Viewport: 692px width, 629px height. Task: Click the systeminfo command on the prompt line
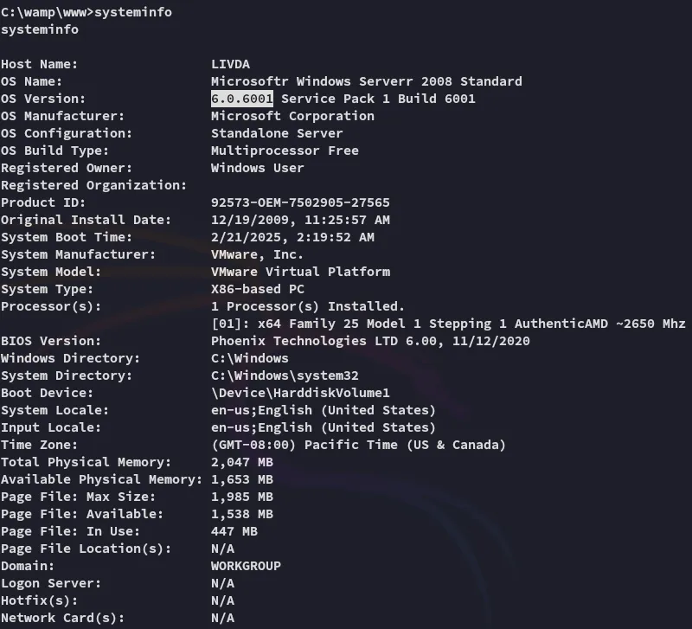pos(132,12)
